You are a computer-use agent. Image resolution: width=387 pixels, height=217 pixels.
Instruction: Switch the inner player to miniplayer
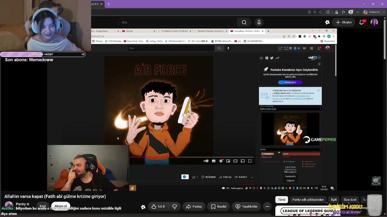pos(228,161)
